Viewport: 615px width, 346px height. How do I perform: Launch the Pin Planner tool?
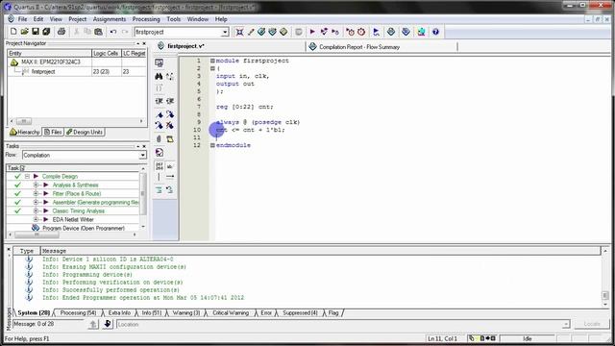pyautogui.click(x=261, y=32)
